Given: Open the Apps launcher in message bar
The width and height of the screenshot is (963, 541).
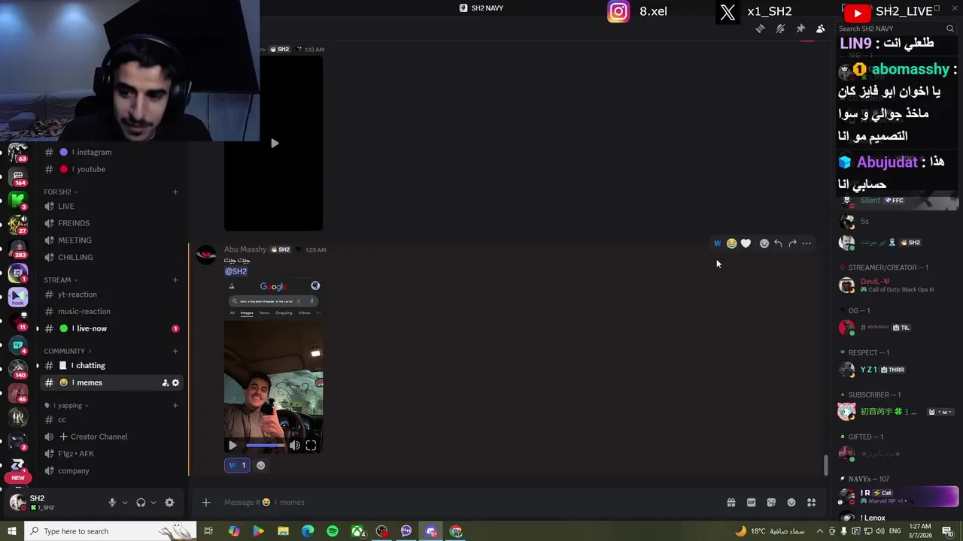Looking at the screenshot, I should [x=811, y=502].
